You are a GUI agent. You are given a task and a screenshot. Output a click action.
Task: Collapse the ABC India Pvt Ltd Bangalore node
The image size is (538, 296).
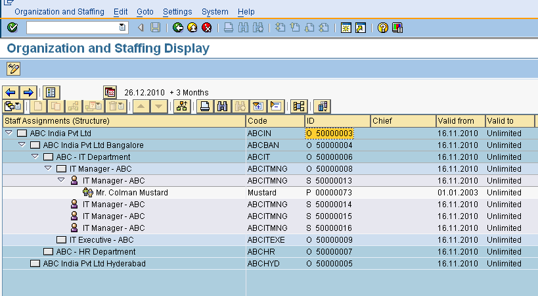[x=22, y=145]
